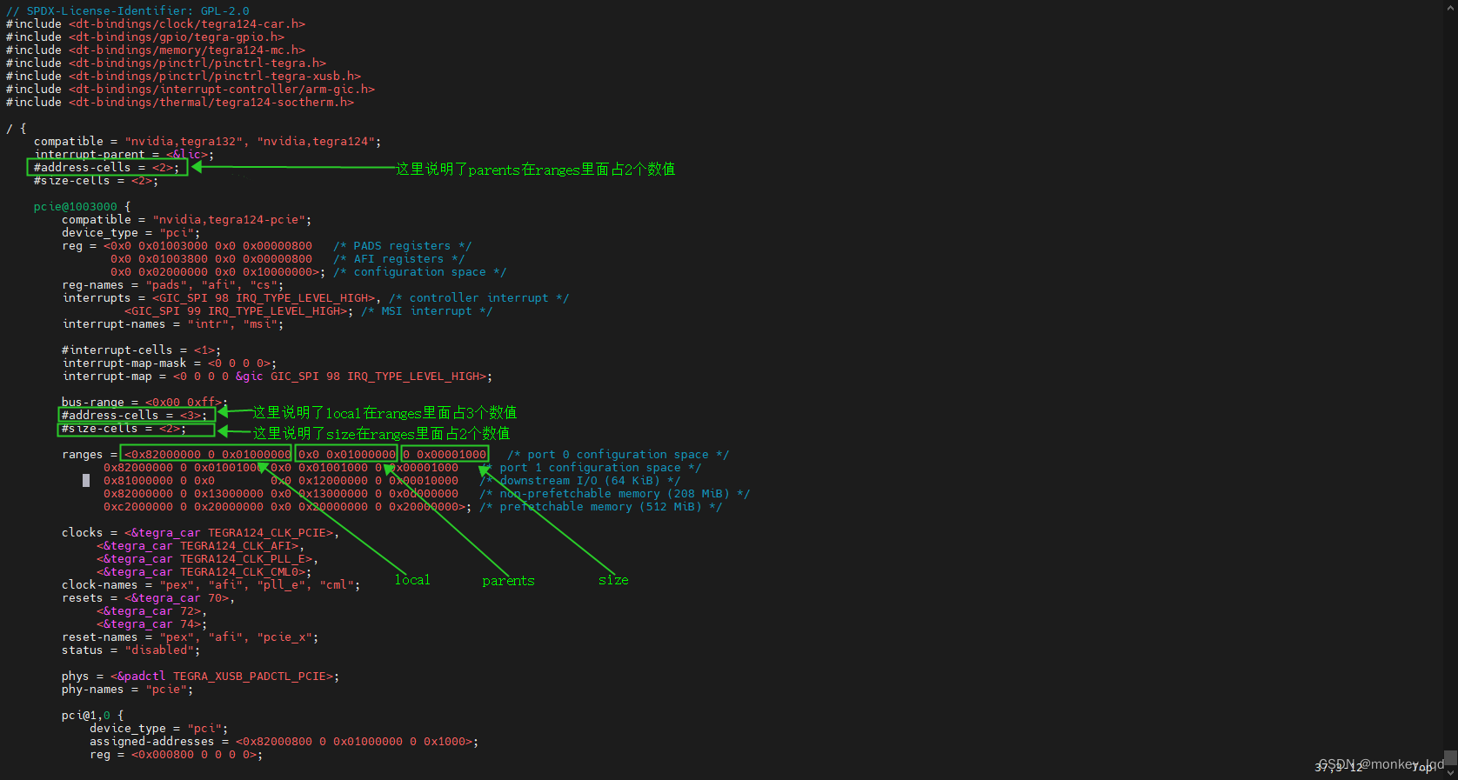Click the root #address-cells = <2> line
This screenshot has height=780, width=1458.
coord(106,168)
